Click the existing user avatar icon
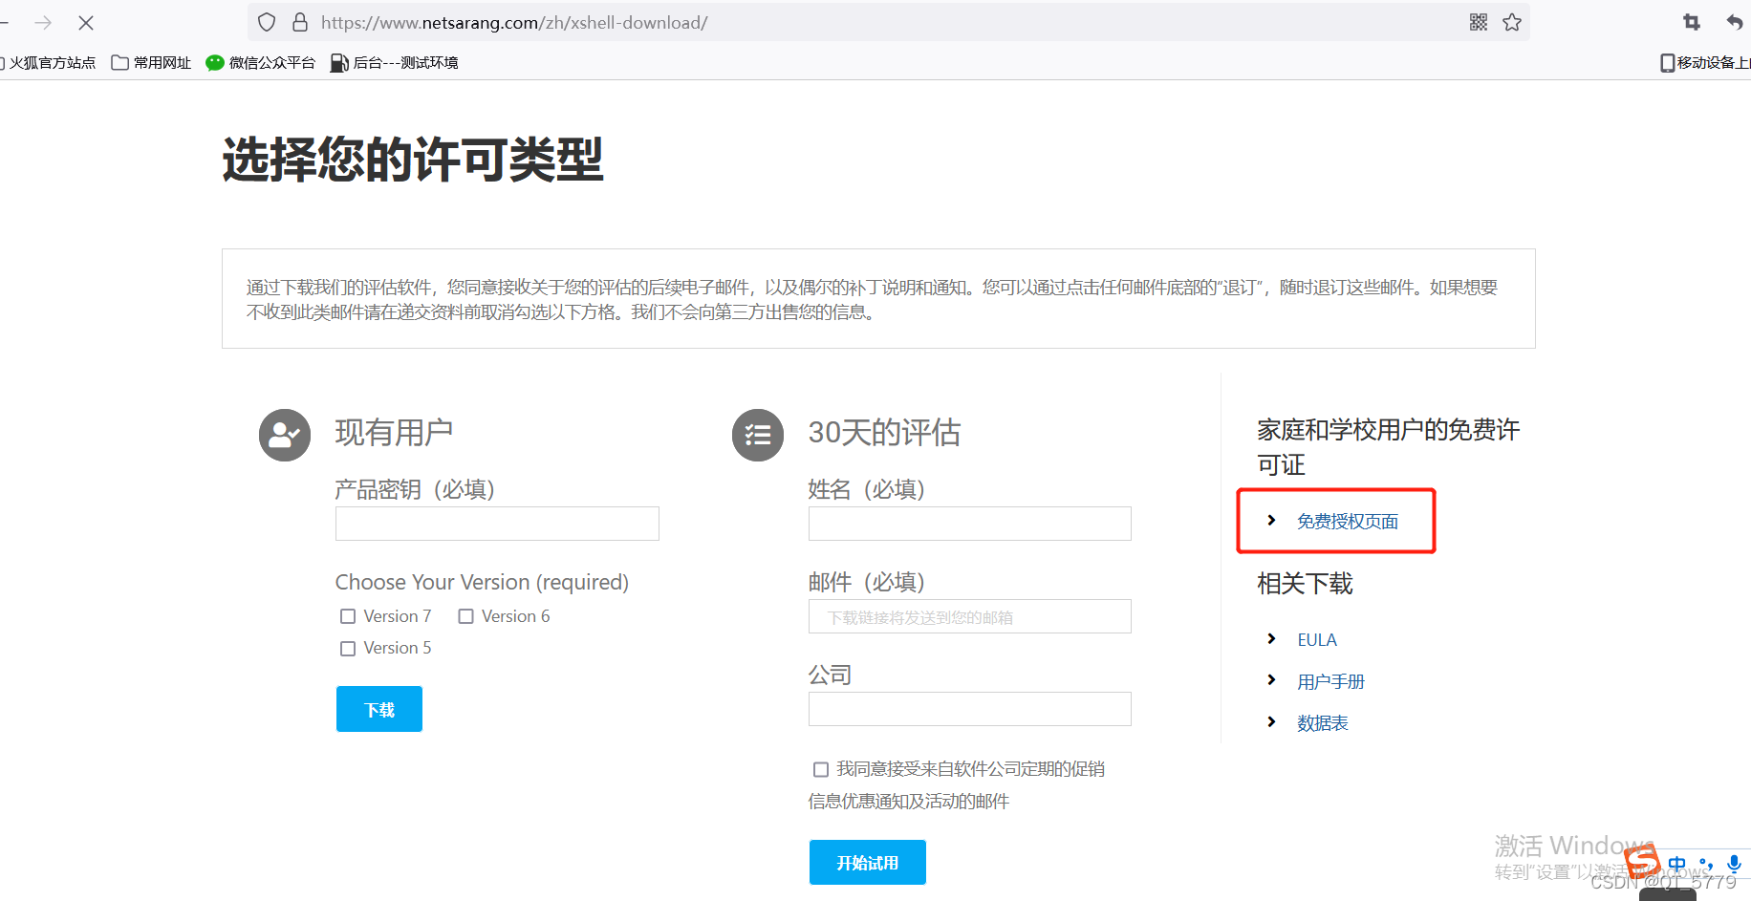1751x901 pixels. [x=285, y=435]
